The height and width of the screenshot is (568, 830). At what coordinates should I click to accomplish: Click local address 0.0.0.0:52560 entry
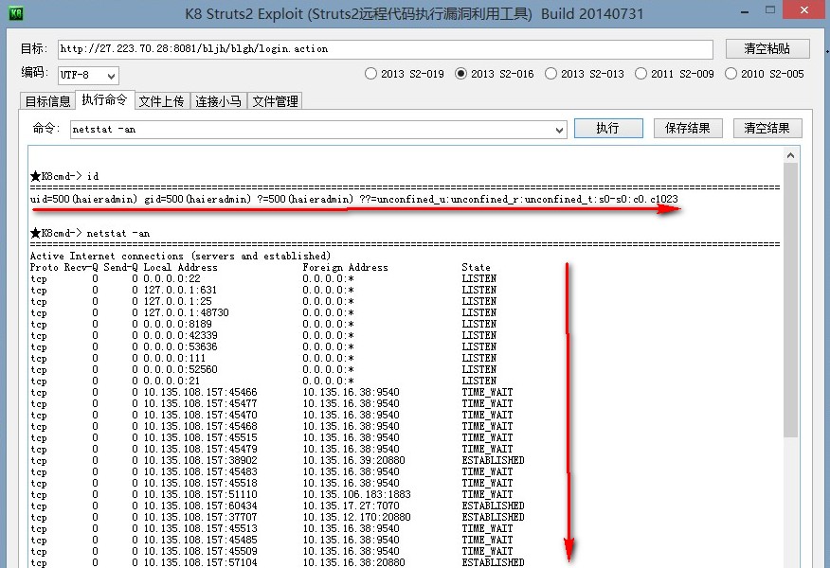tap(181, 370)
